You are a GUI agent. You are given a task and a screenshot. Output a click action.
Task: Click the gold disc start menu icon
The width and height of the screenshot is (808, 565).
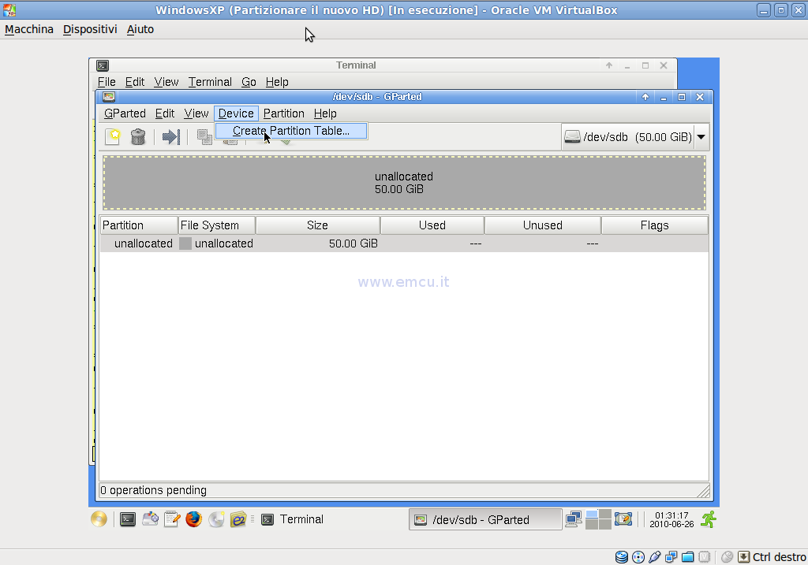(99, 519)
